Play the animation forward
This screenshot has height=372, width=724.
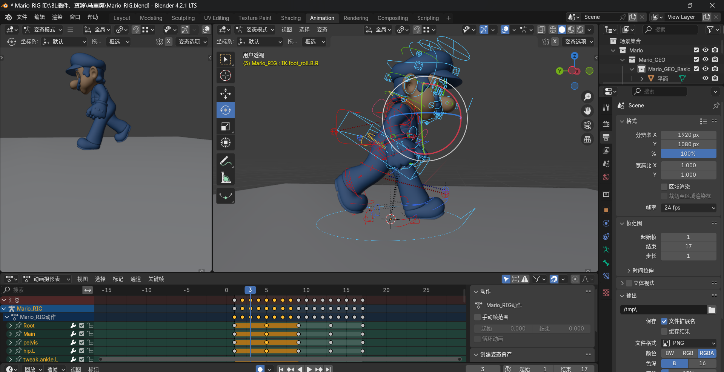tap(309, 369)
